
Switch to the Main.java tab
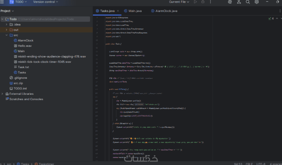[134, 11]
